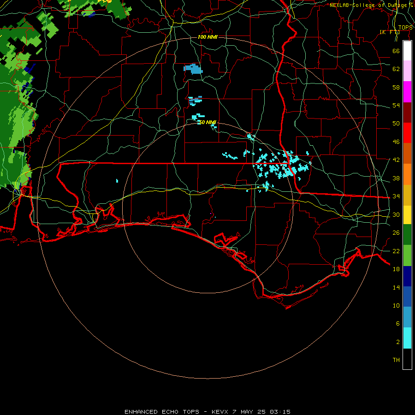This screenshot has height=415, width=415.
Task: Click the yellow legend swatch
Action: (x=407, y=214)
